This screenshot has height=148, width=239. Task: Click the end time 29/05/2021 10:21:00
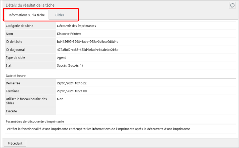tap(72, 91)
